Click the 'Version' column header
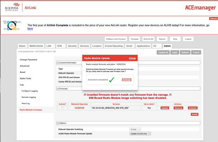Image resolution: width=218 pixels, height=142 pixels. [x=116, y=104]
